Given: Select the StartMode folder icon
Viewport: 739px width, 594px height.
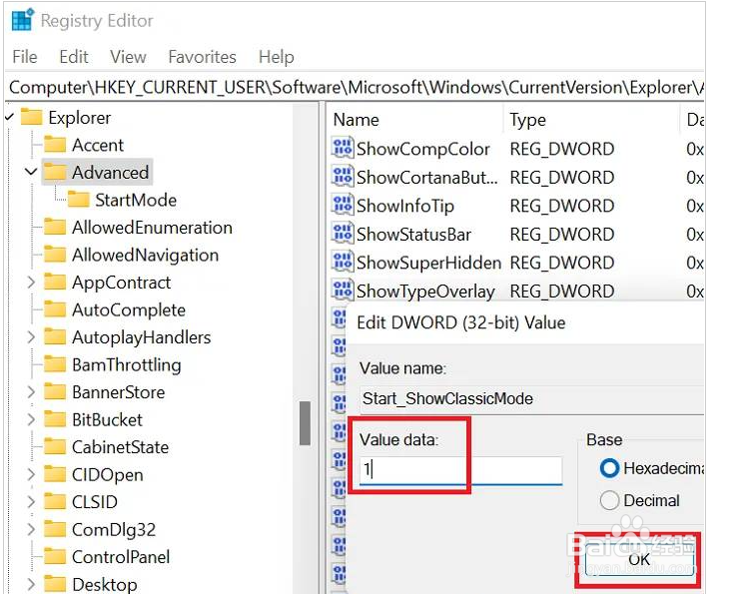Looking at the screenshot, I should (x=78, y=200).
